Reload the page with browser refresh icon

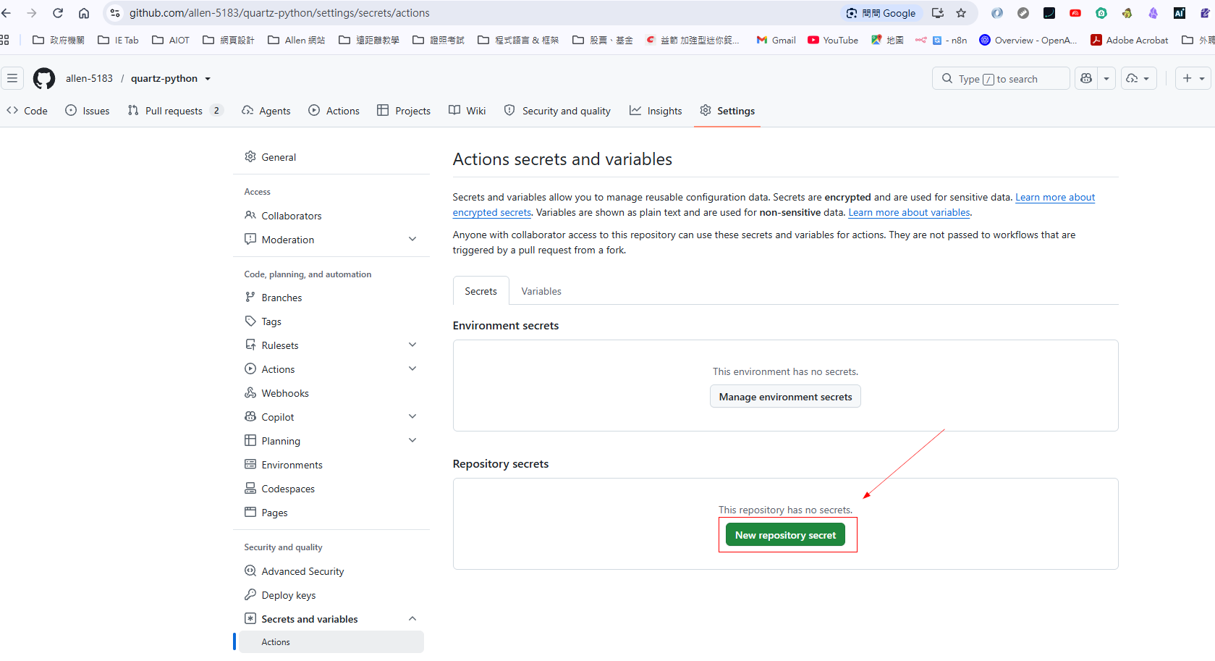click(58, 13)
